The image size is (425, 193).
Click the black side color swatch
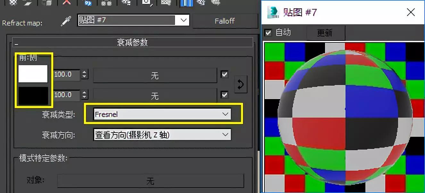click(x=33, y=96)
